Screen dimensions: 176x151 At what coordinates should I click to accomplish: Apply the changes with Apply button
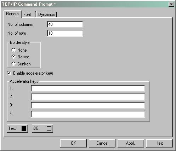[x=131, y=143]
